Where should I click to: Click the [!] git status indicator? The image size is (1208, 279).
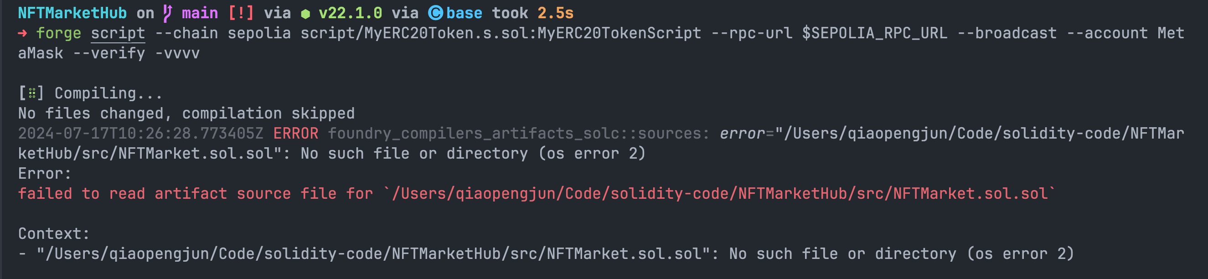click(241, 13)
